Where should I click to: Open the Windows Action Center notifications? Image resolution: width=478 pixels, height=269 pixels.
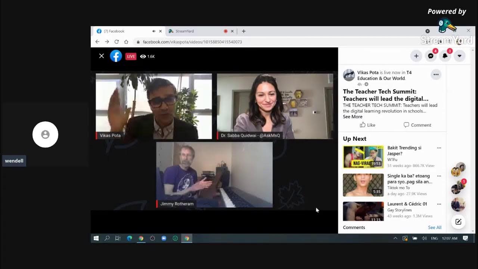pyautogui.click(x=465, y=238)
